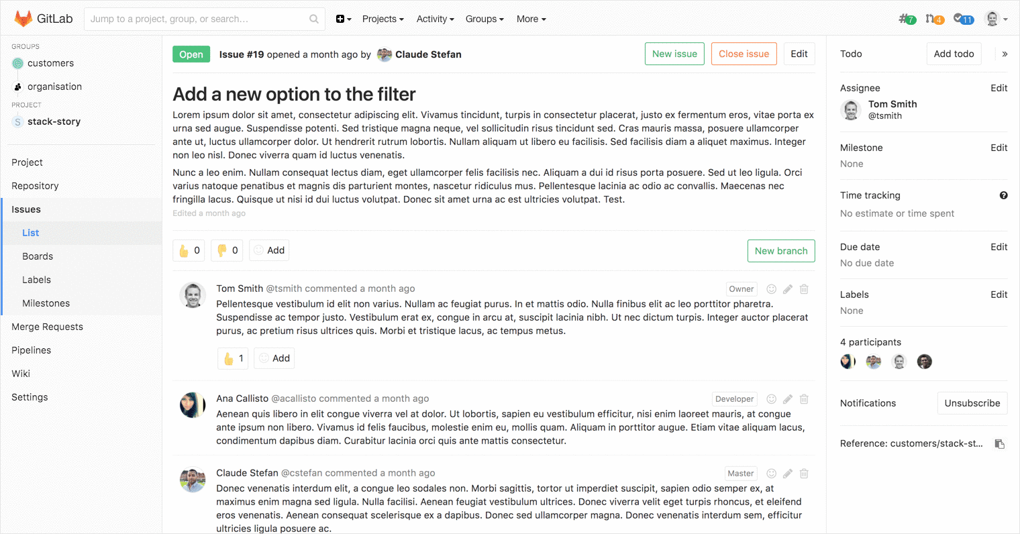1020x534 pixels.
Task: Click the New branch button
Action: point(781,251)
